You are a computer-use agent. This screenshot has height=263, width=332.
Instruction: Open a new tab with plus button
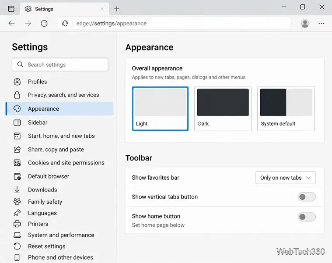(117, 9)
